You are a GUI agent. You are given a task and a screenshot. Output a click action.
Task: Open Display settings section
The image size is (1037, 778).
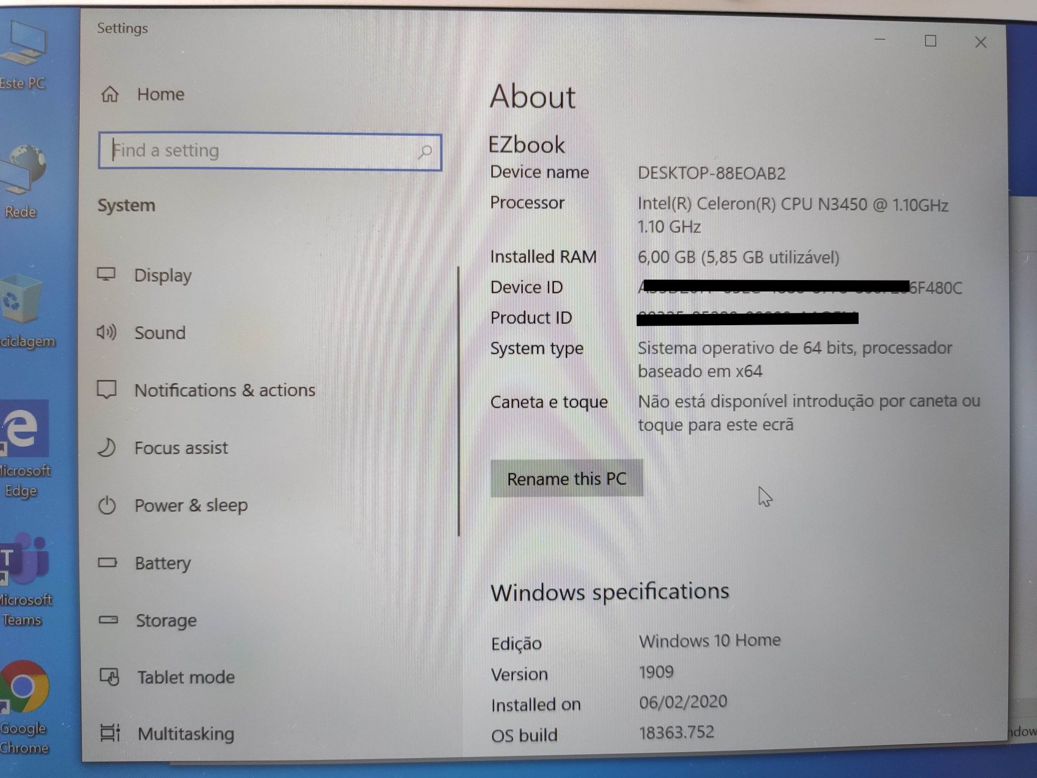point(160,275)
